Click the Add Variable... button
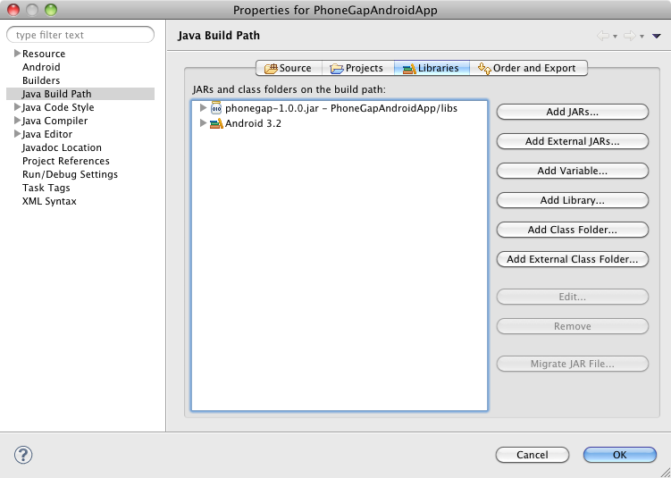Viewport: 671px width, 478px height. point(573,172)
